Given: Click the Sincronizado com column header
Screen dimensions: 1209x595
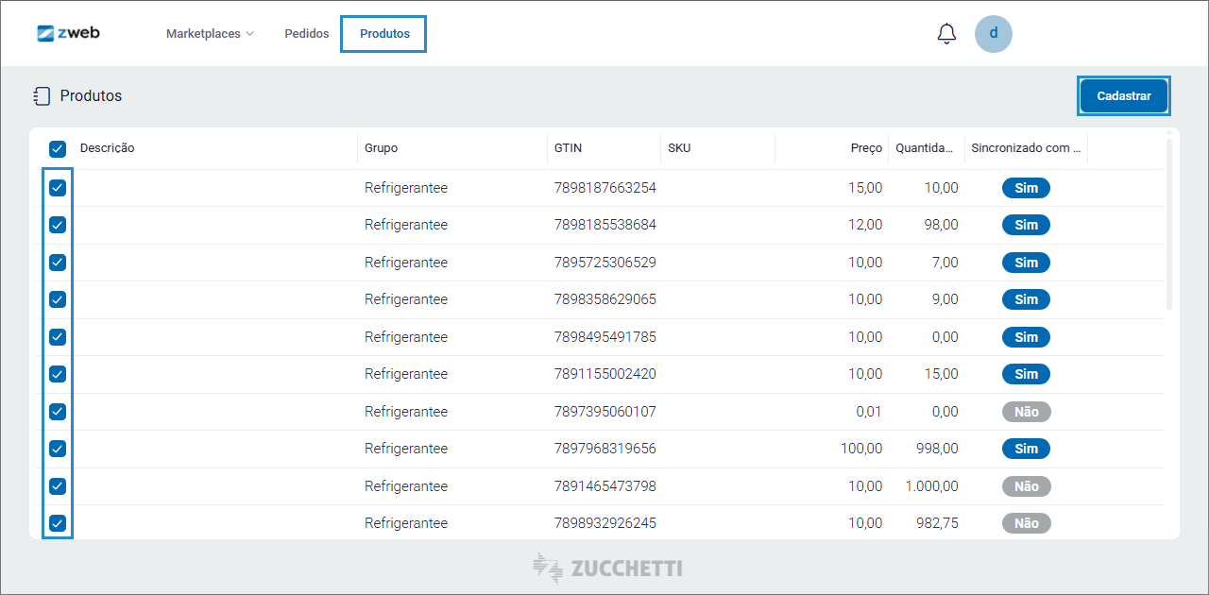Looking at the screenshot, I should point(1026,148).
